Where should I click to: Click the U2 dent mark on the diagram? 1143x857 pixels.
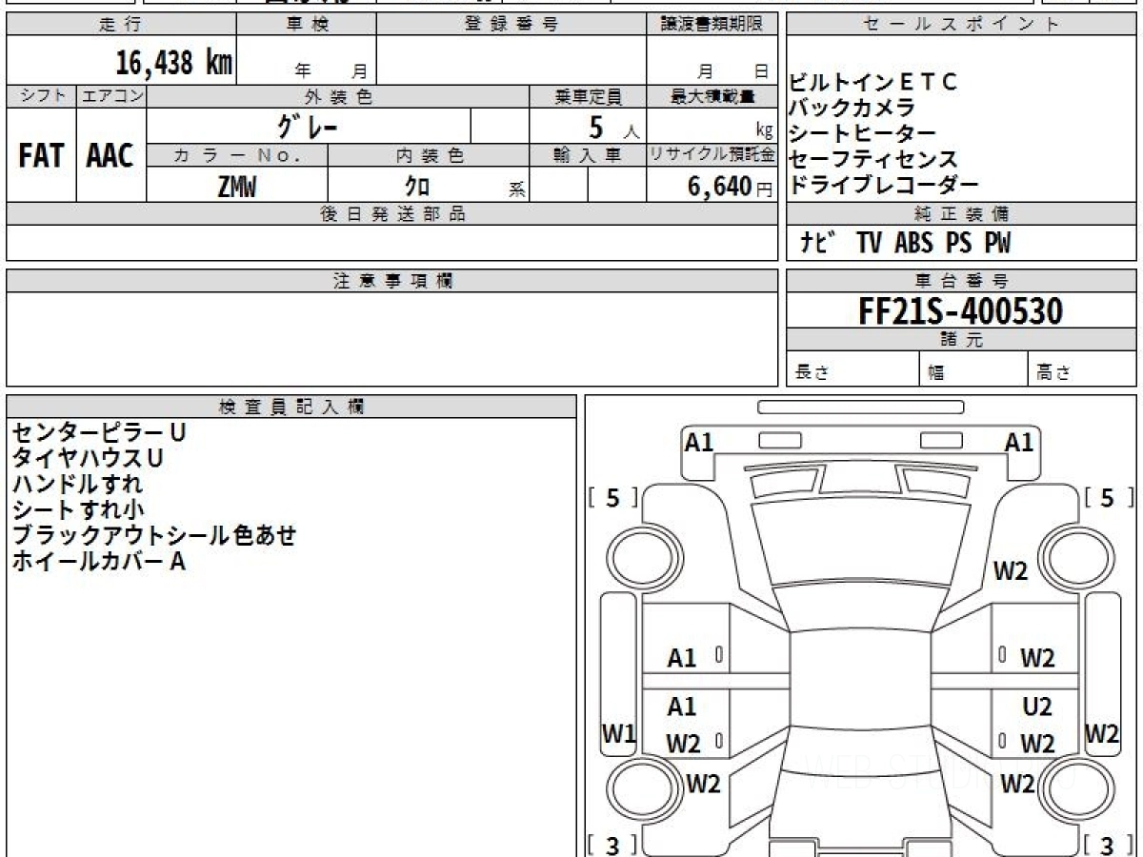(x=1036, y=708)
